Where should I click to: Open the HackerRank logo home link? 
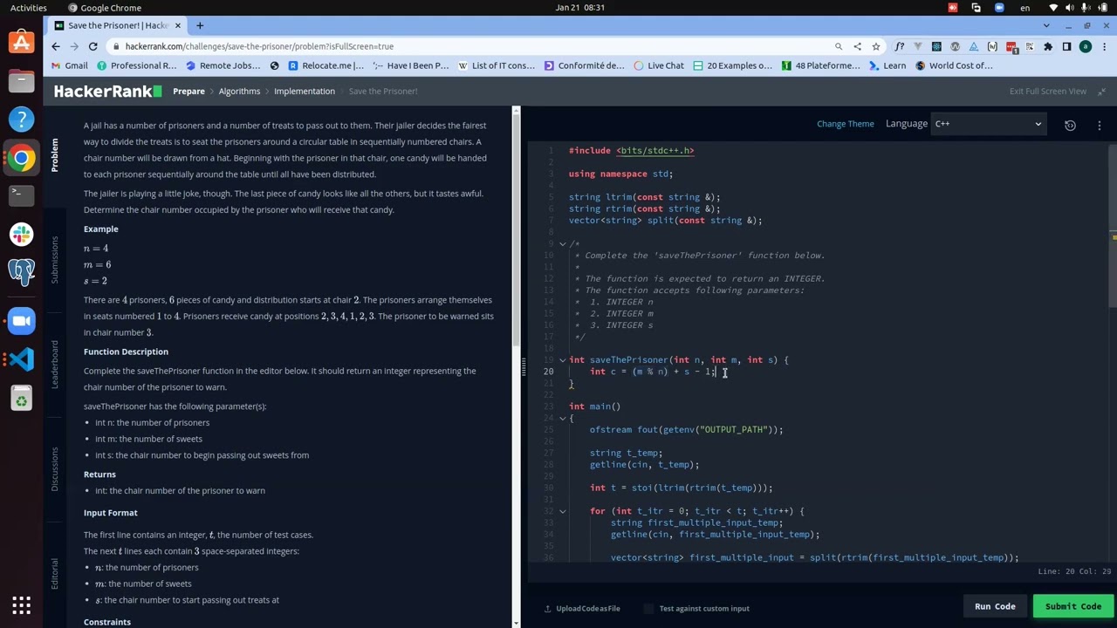[107, 91]
